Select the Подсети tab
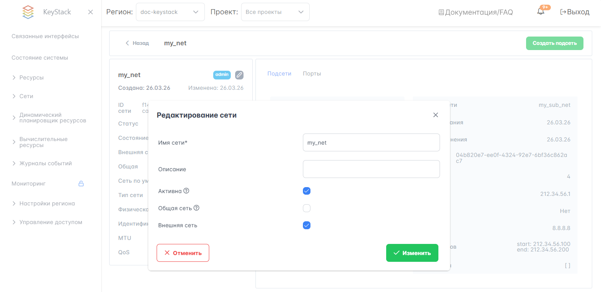The height and width of the screenshot is (292, 601). point(279,73)
